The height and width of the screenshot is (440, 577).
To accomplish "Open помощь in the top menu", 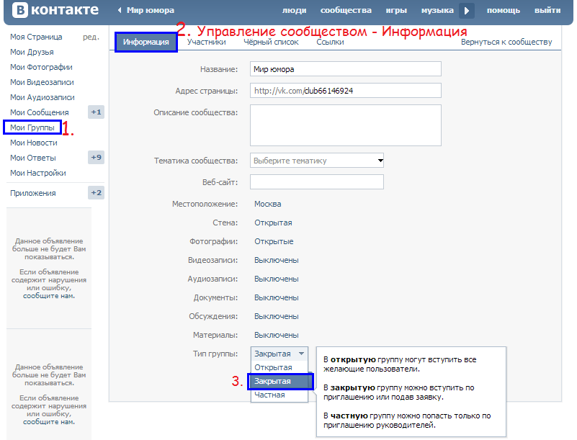I will pos(504,10).
